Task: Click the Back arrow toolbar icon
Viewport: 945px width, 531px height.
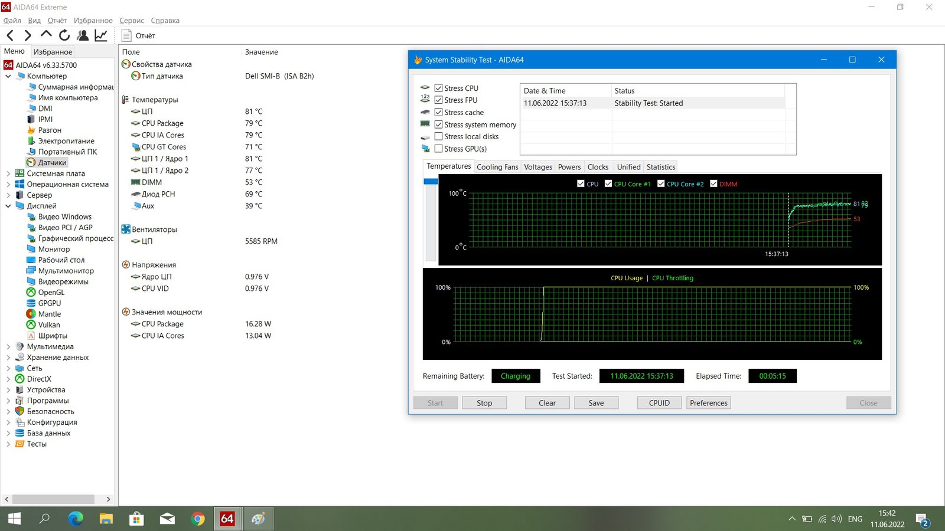Action: tap(10, 35)
